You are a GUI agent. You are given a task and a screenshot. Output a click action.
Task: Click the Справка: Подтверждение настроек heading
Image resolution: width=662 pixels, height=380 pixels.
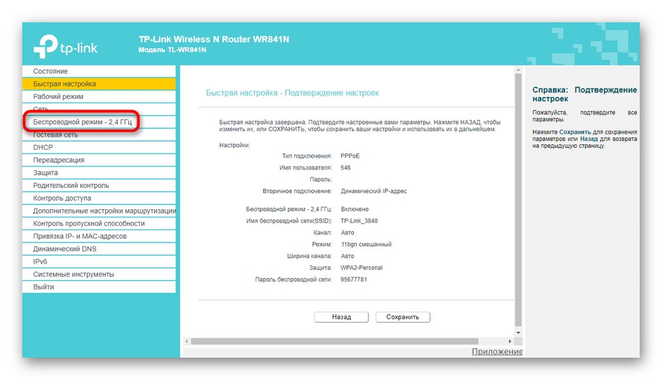pyautogui.click(x=585, y=94)
